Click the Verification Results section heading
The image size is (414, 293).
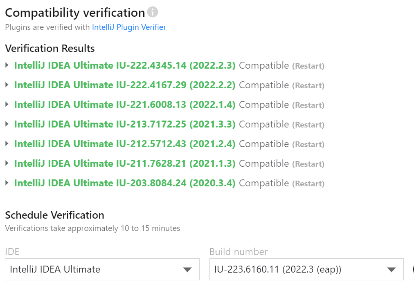click(x=49, y=48)
